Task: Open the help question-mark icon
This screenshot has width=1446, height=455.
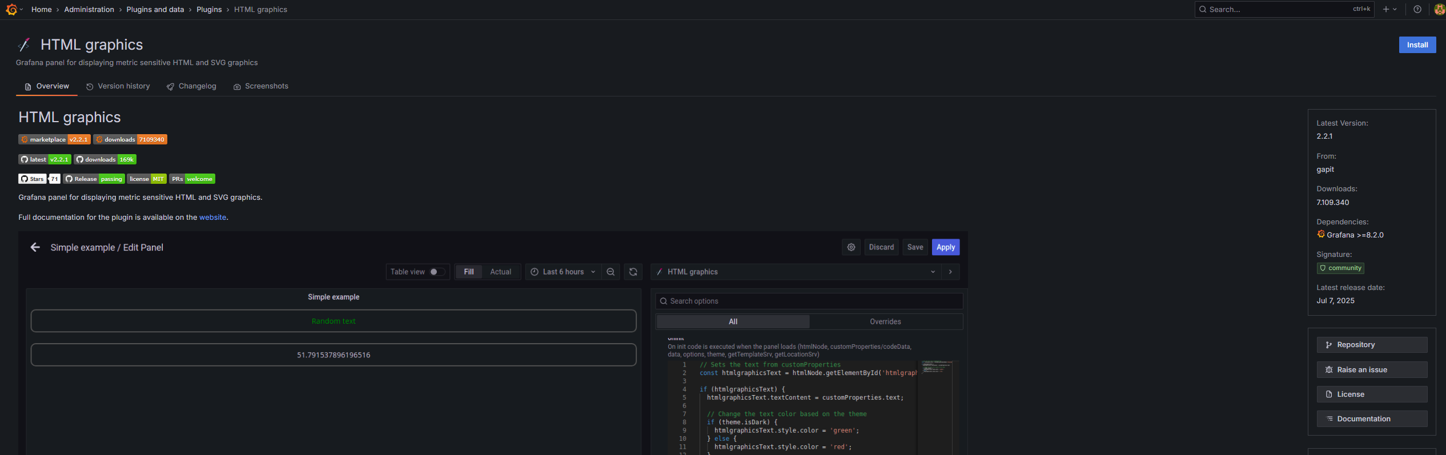Action: pyautogui.click(x=1417, y=9)
